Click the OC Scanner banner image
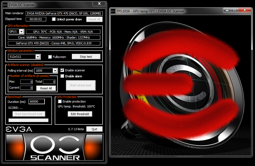This screenshot has width=255, height=166. pyautogui.click(x=54, y=147)
